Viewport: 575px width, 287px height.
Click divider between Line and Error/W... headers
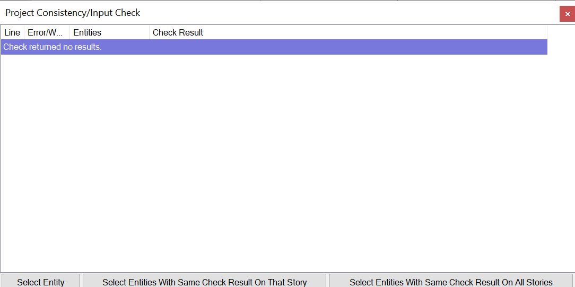(24, 32)
